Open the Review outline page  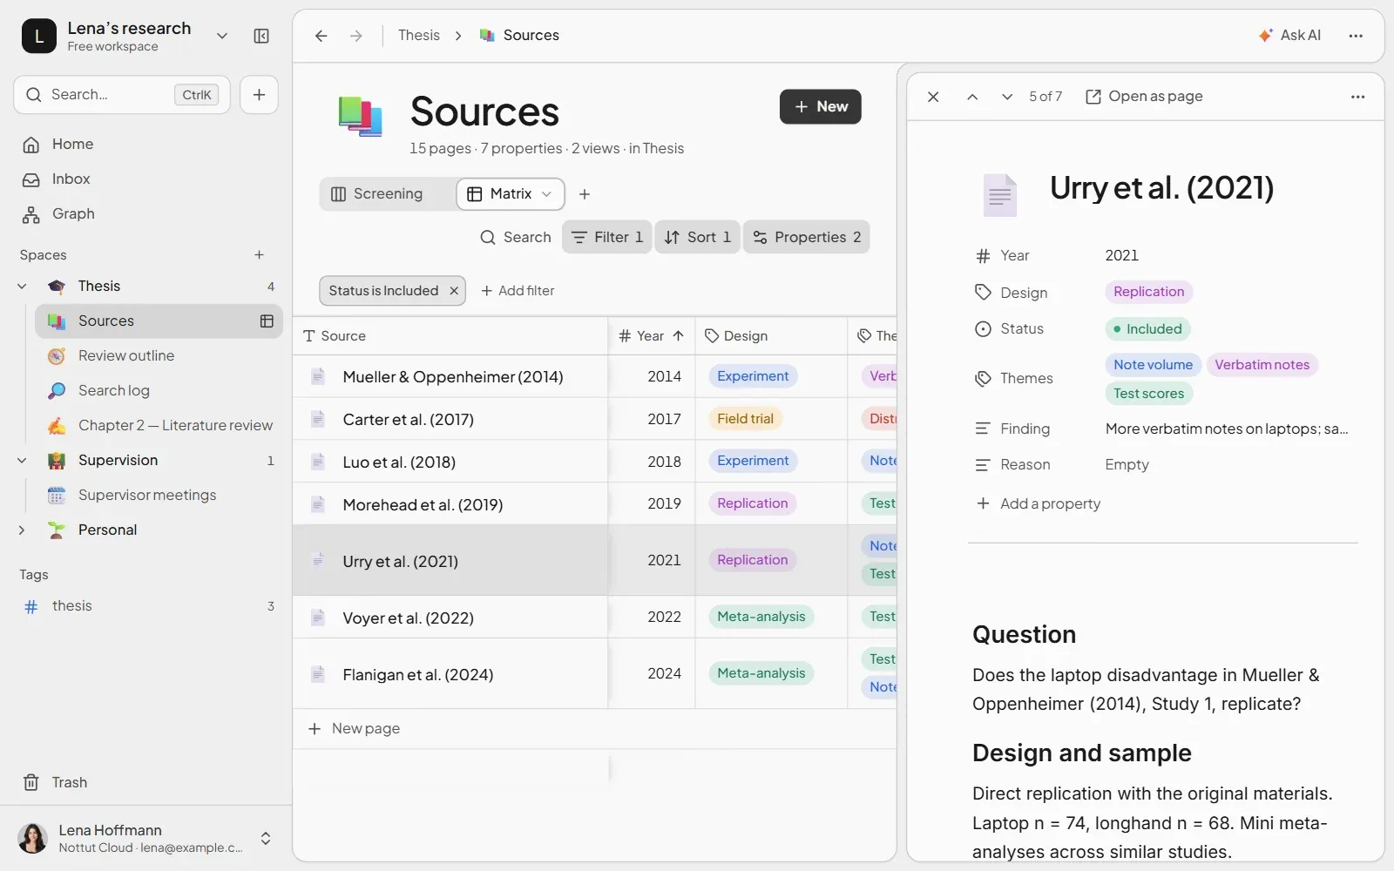[x=159, y=356]
